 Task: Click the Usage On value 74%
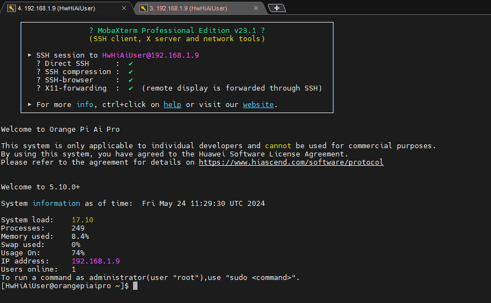point(78,252)
